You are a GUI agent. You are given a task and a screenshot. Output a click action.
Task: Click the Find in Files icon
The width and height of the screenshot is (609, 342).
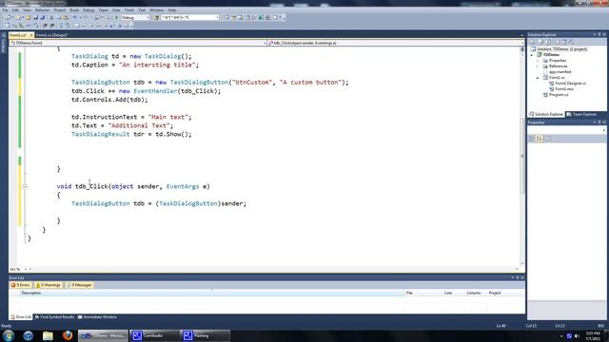(x=156, y=17)
